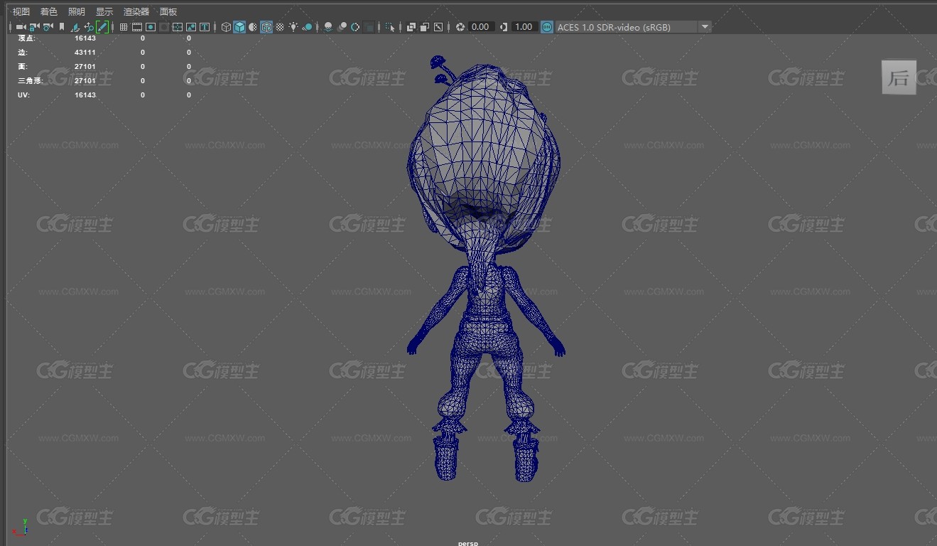Toggle Multisample Anti-aliasing icon
The height and width of the screenshot is (546, 937).
point(354,27)
